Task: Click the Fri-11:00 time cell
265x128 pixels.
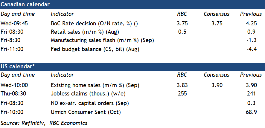Action: click(12, 49)
